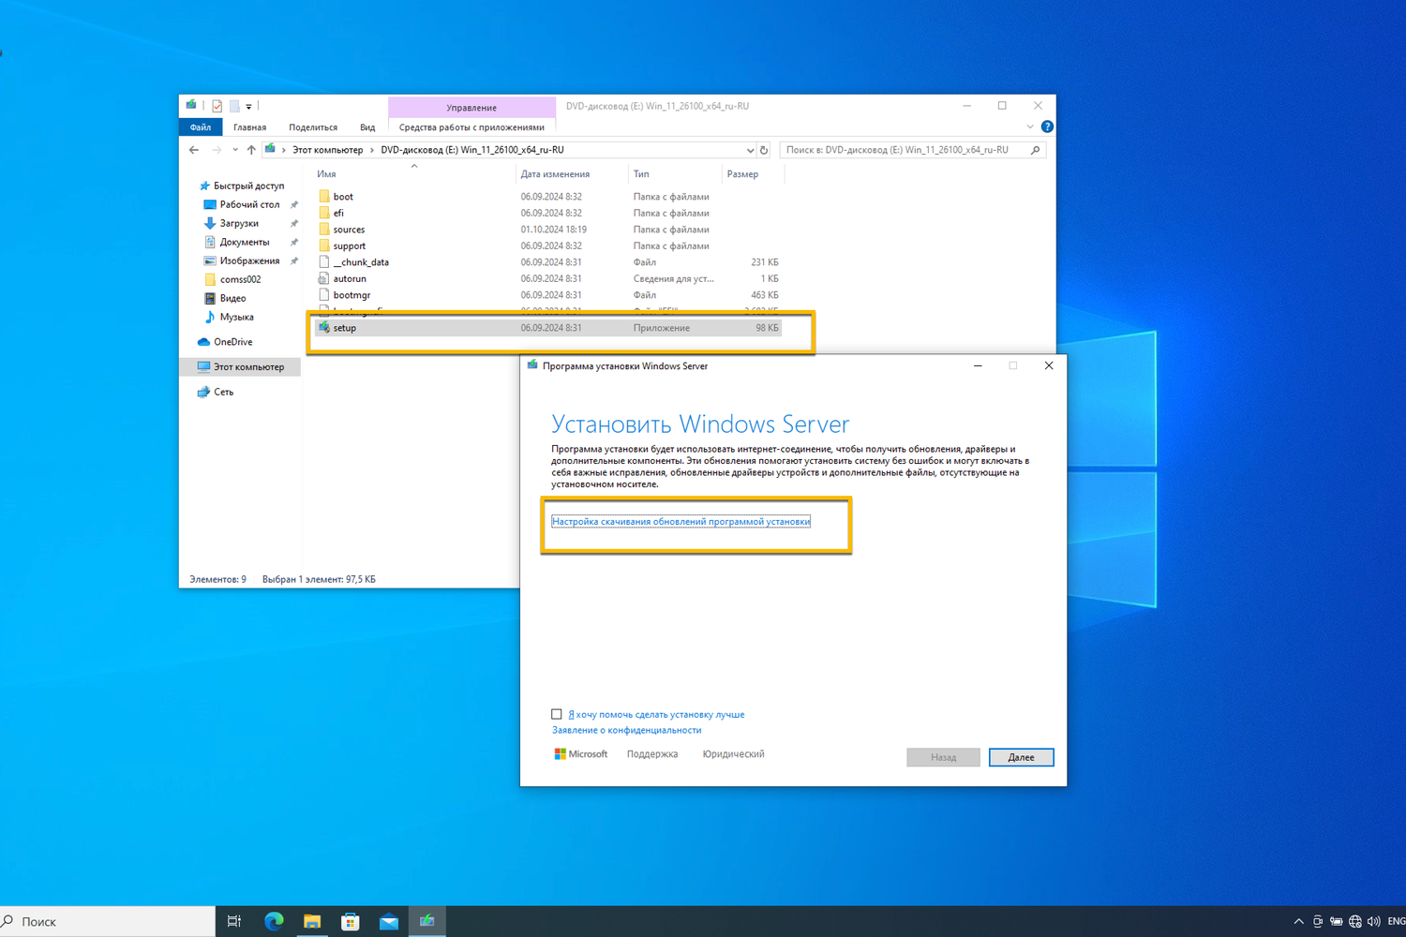
Task: Open File Explorer from taskbar
Action: (312, 922)
